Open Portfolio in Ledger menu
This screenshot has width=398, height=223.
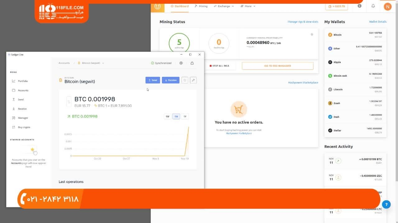pos(23,81)
